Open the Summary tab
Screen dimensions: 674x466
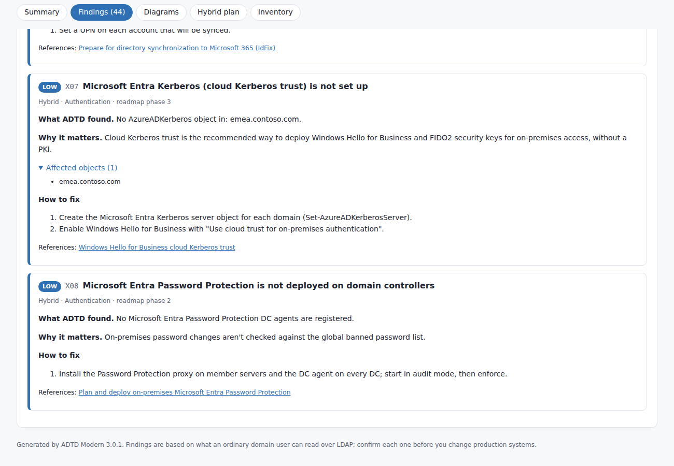(42, 12)
